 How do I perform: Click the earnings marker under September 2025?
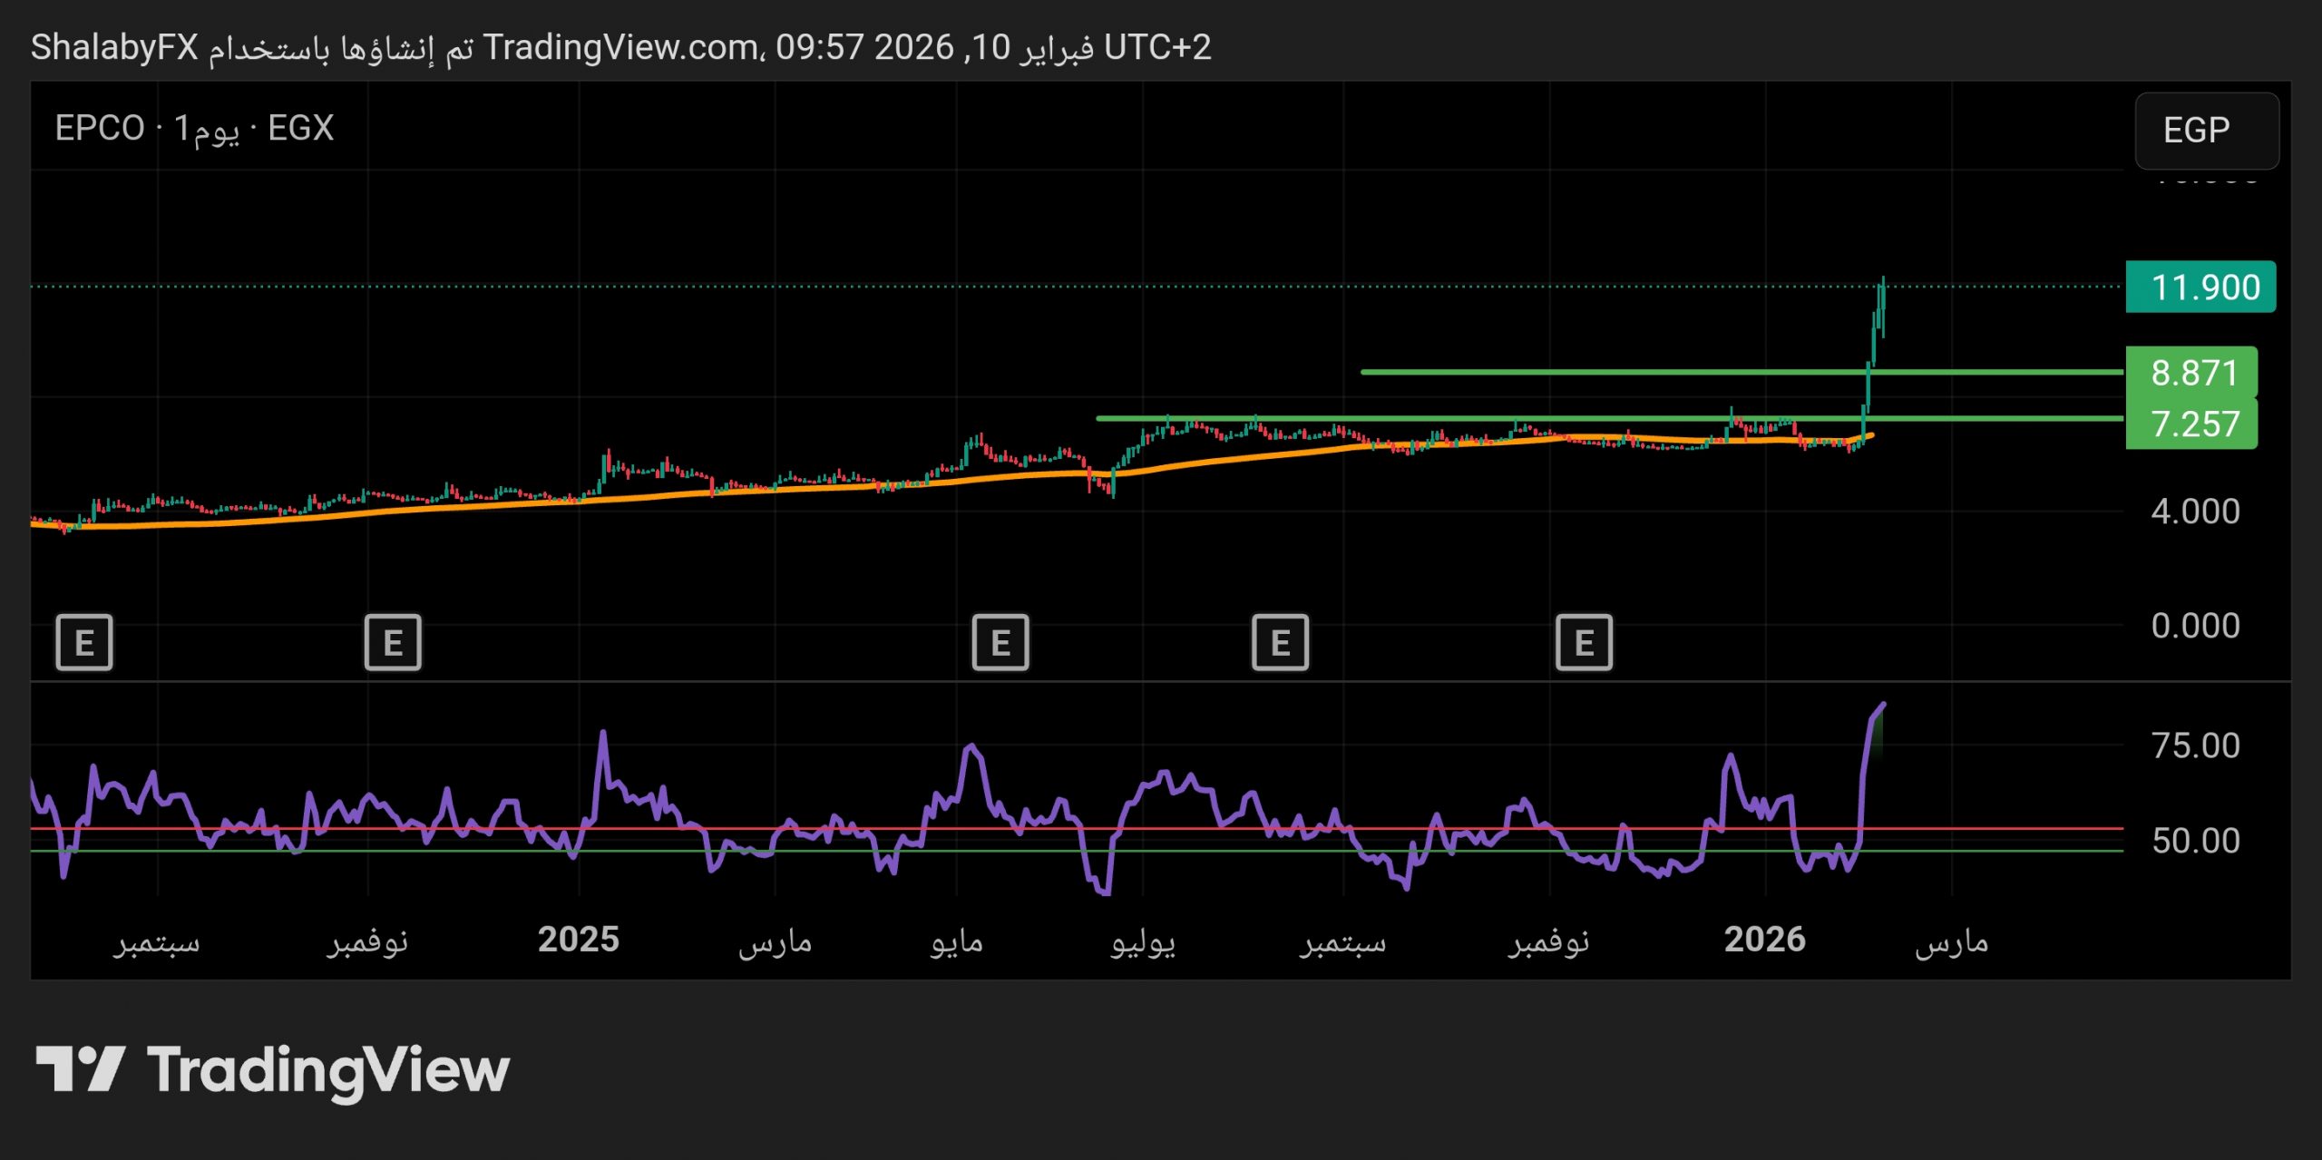click(1279, 644)
